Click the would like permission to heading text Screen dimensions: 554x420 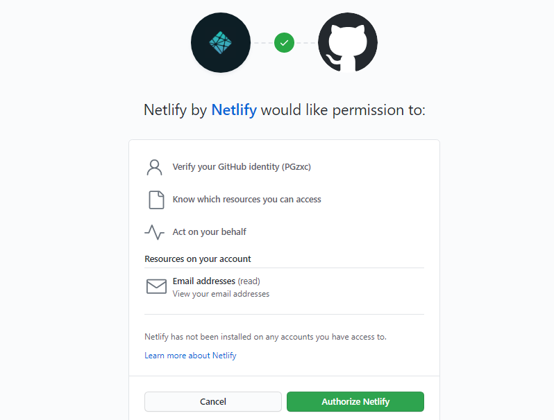343,110
